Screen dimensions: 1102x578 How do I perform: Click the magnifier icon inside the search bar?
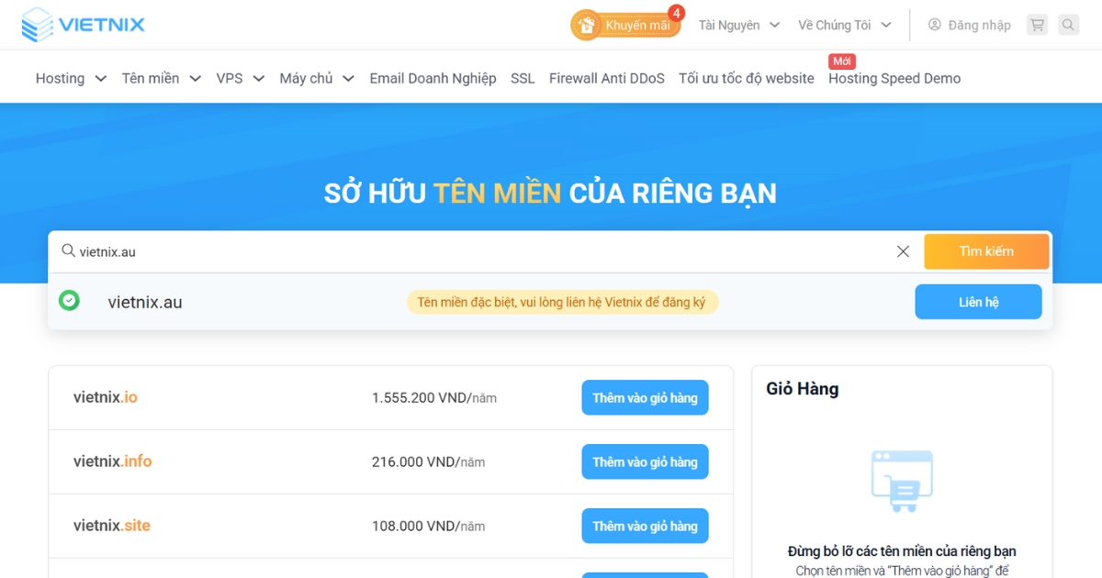click(x=68, y=250)
